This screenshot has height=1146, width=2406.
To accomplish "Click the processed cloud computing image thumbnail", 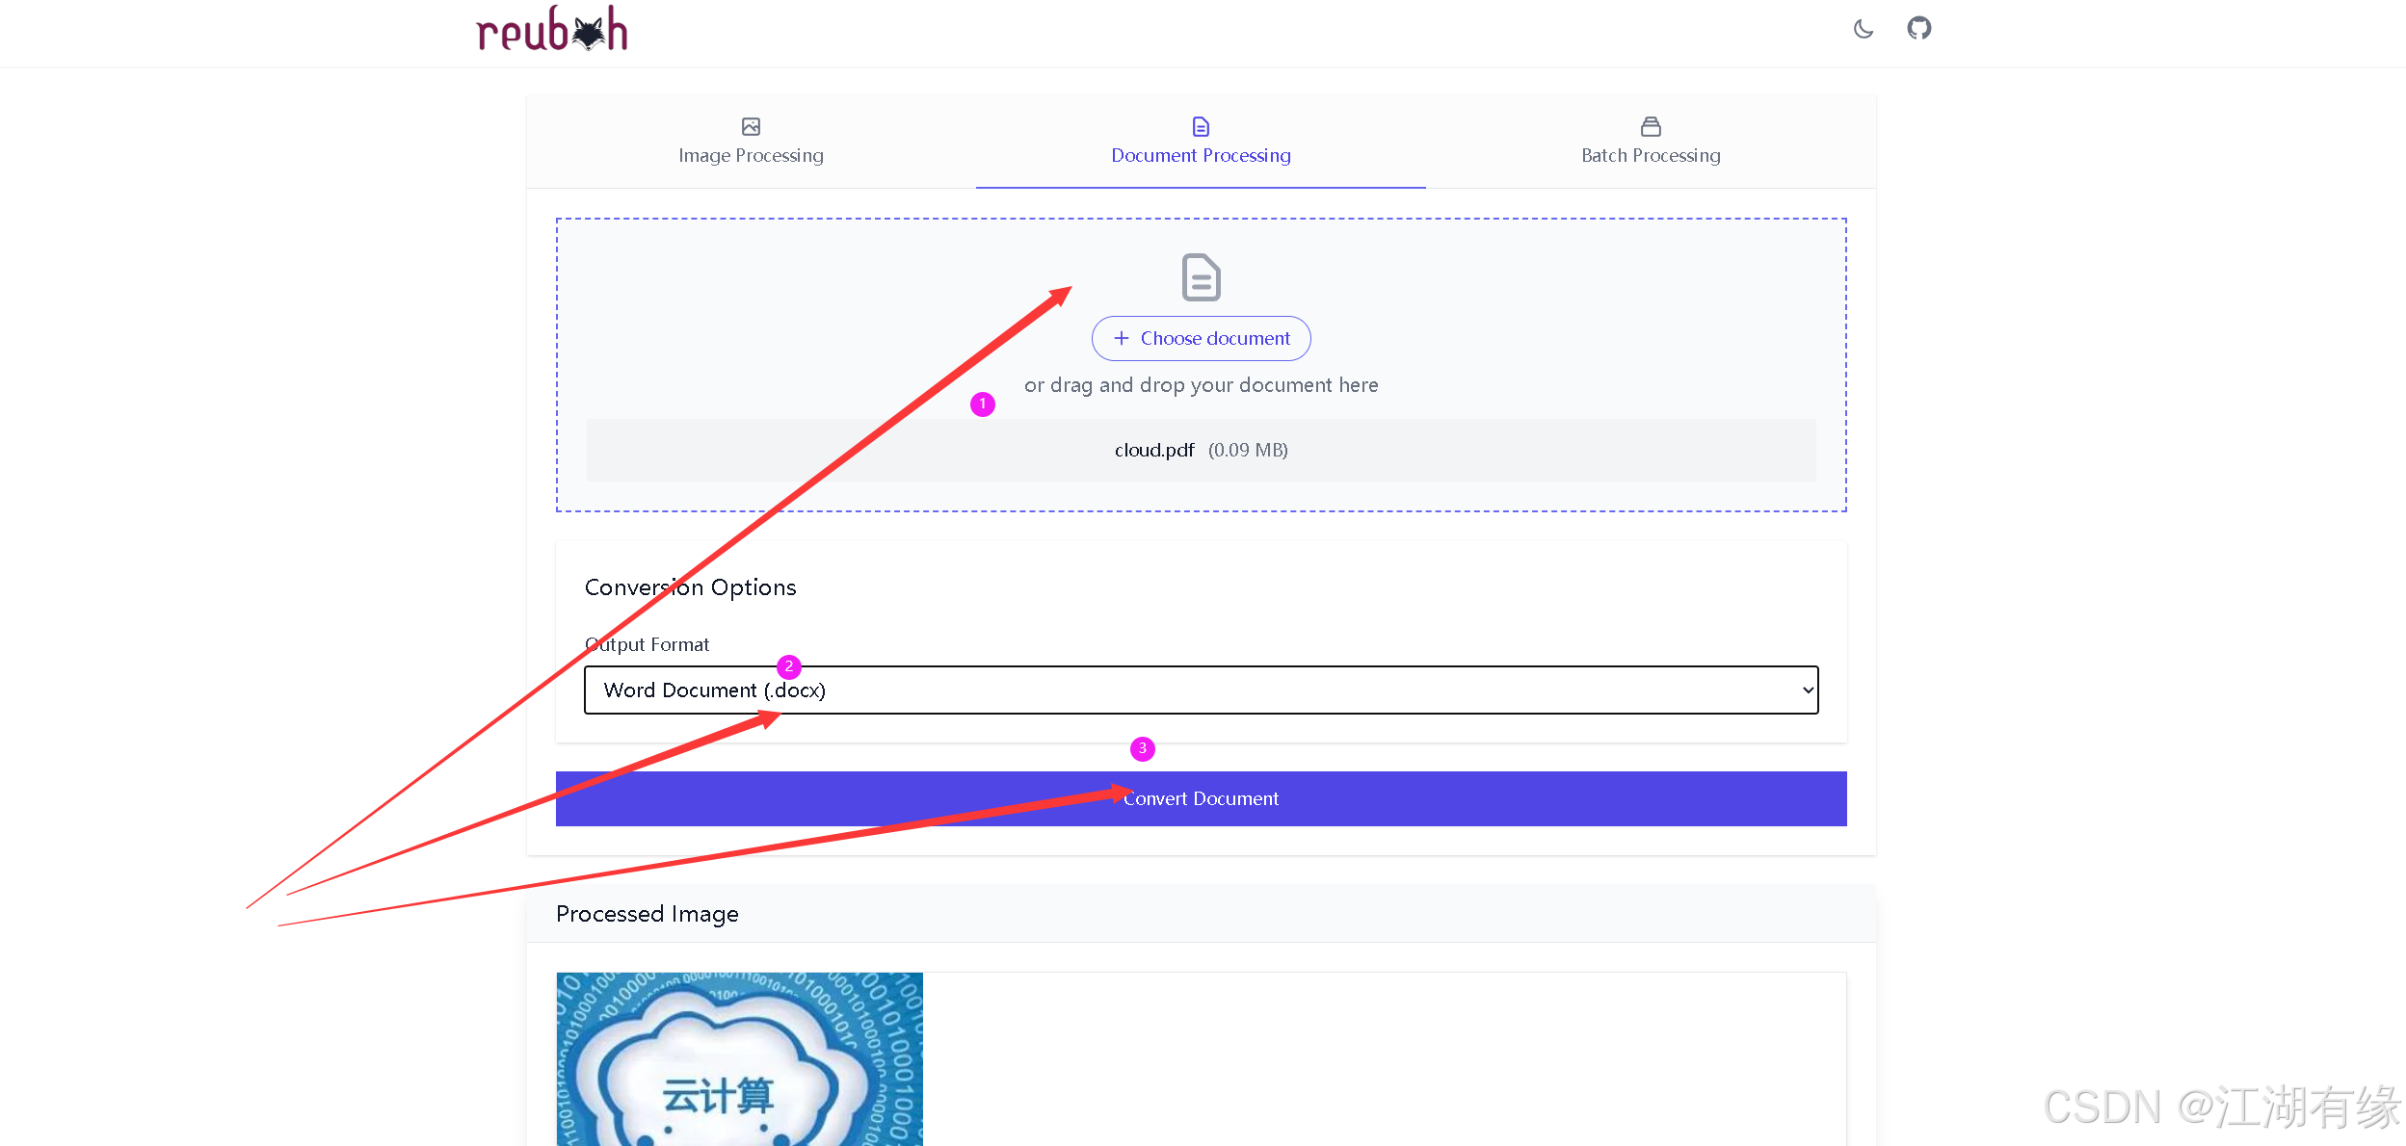I will tap(739, 1058).
